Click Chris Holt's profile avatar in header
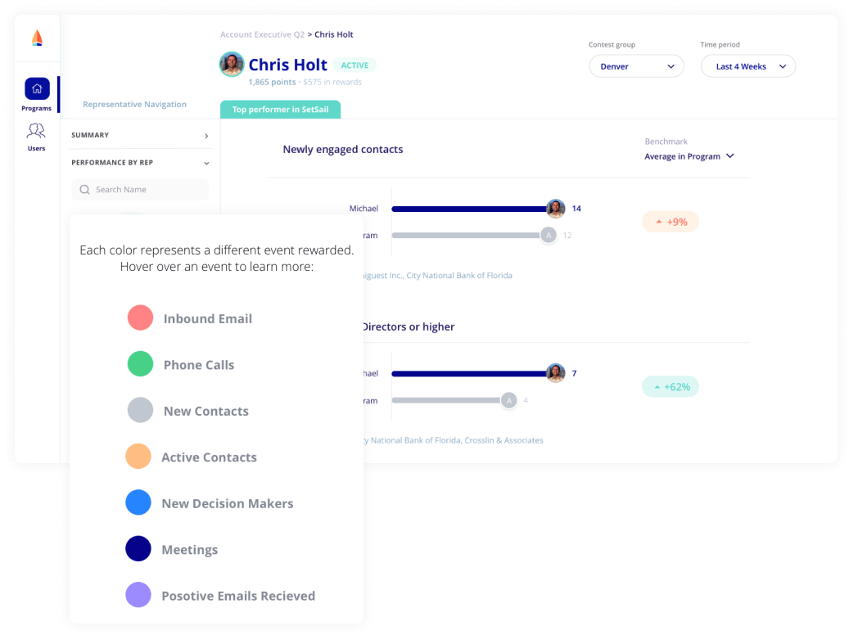Screen dimensions: 849x635 [232, 65]
